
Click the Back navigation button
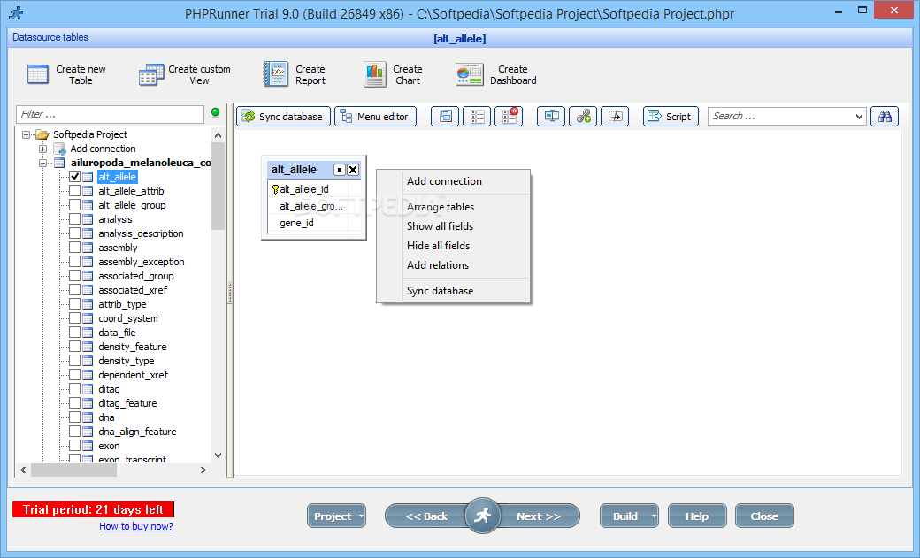(426, 516)
